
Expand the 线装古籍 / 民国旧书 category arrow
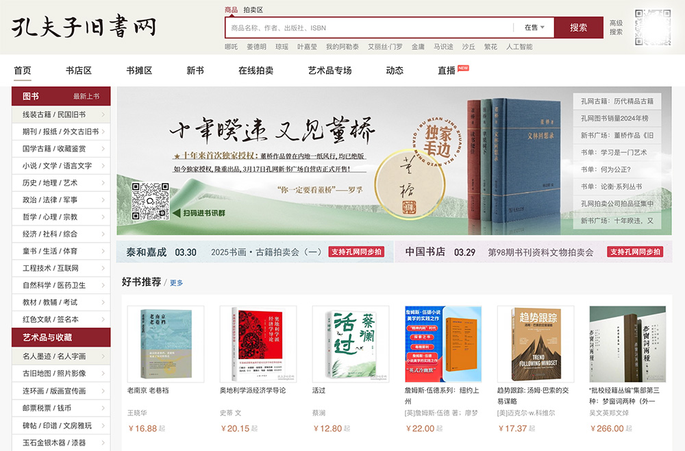[x=103, y=114]
